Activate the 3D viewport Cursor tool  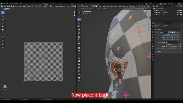point(79,16)
